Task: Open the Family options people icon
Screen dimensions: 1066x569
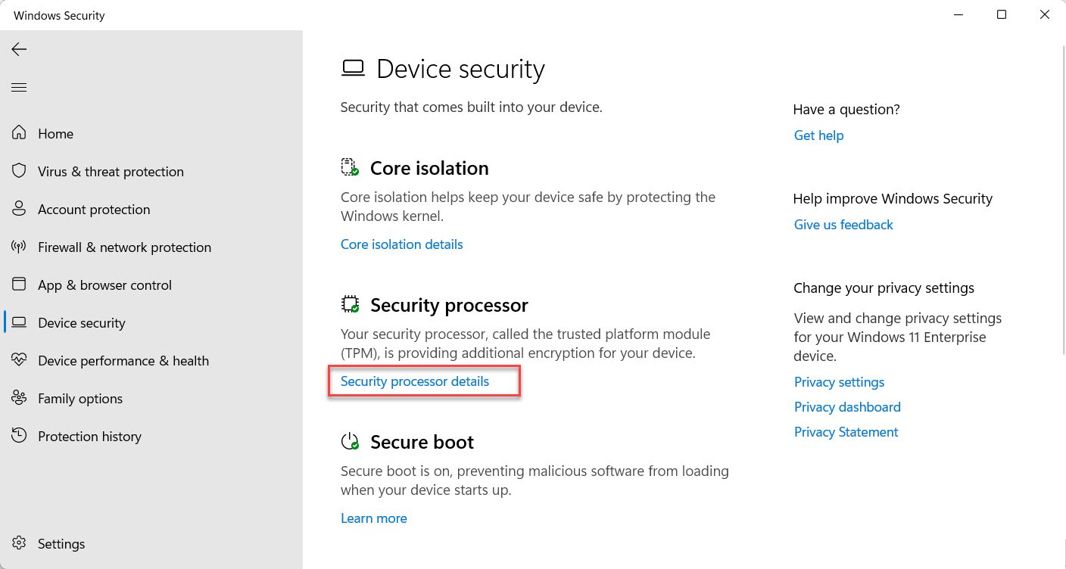Action: [x=19, y=398]
